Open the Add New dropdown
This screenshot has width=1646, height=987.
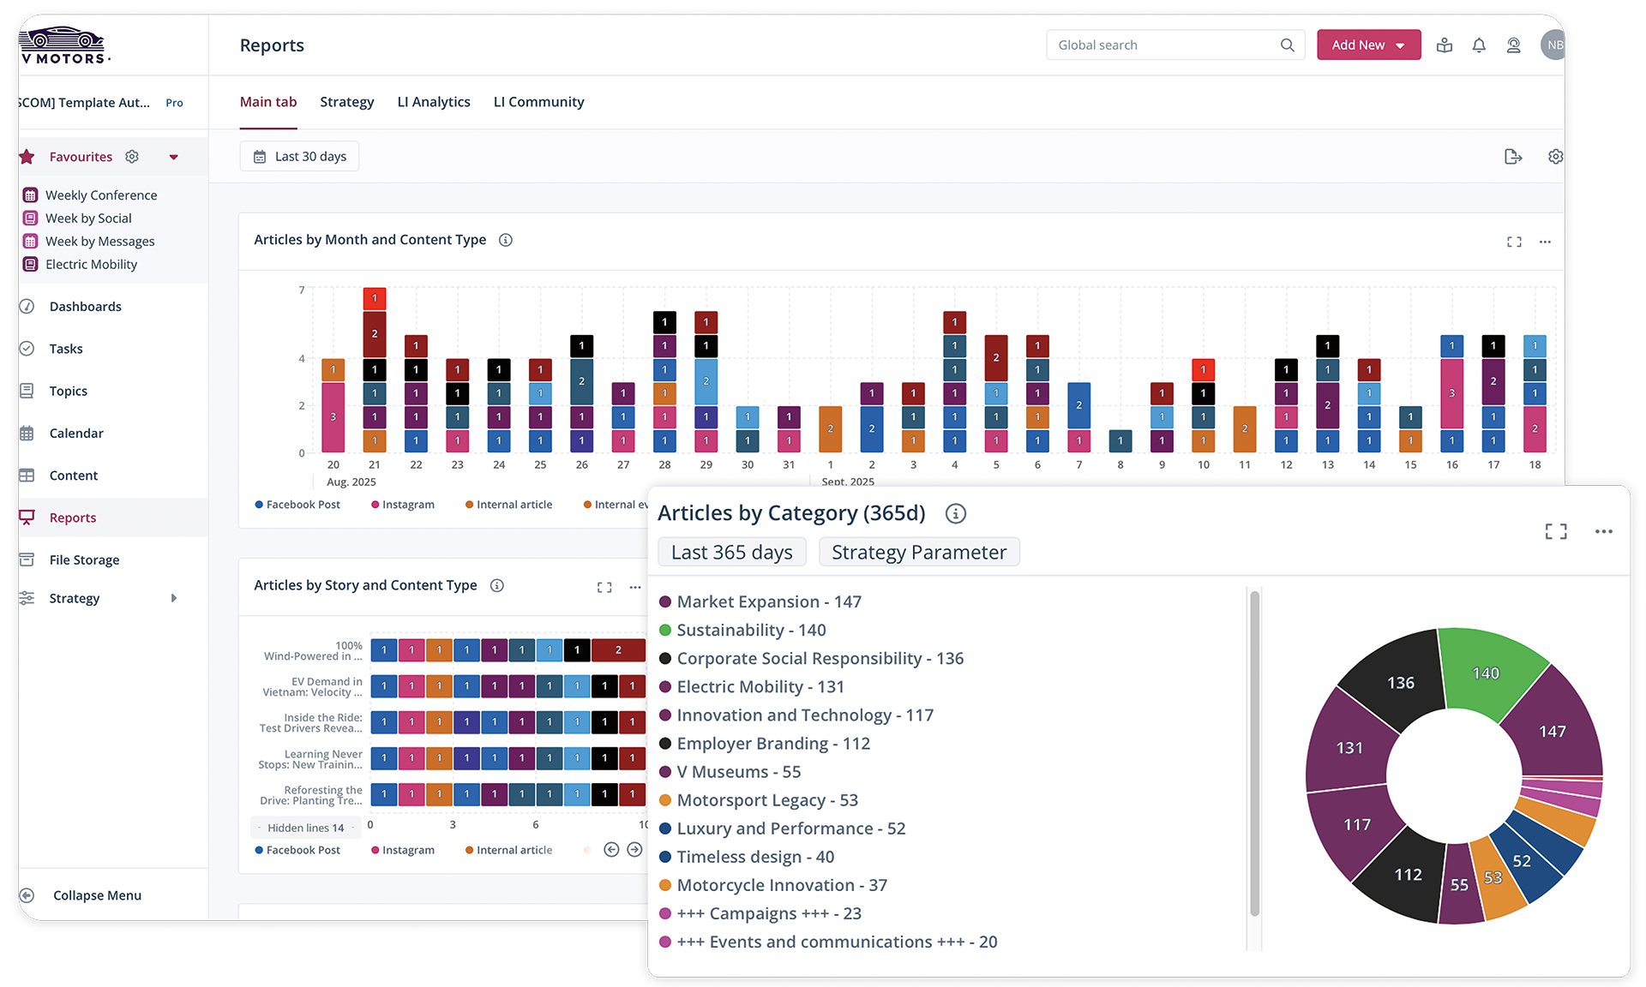[x=1368, y=45]
